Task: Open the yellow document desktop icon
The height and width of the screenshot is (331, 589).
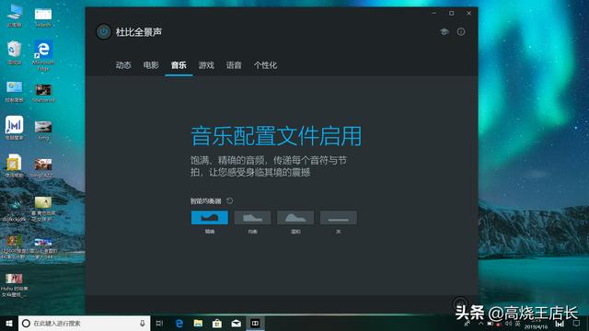Action: (15, 165)
